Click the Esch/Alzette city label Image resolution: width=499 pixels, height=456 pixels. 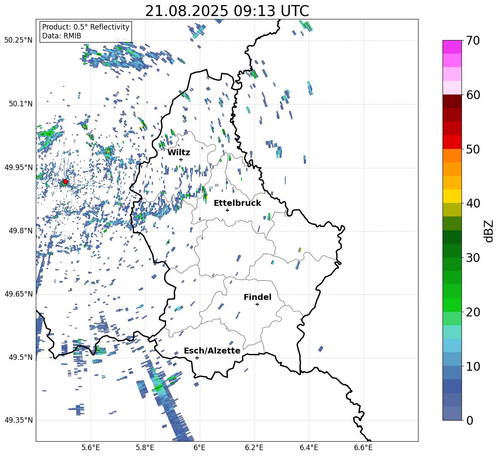coord(212,351)
